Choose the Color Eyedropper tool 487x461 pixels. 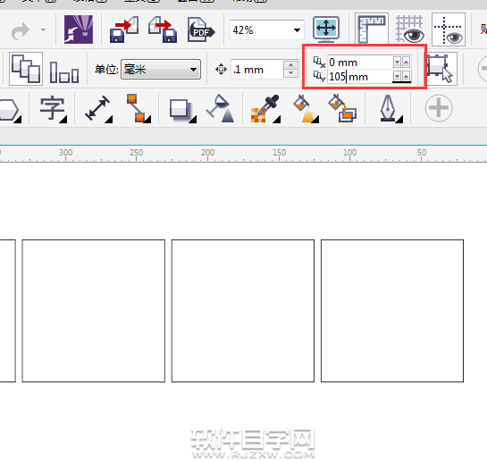(264, 109)
